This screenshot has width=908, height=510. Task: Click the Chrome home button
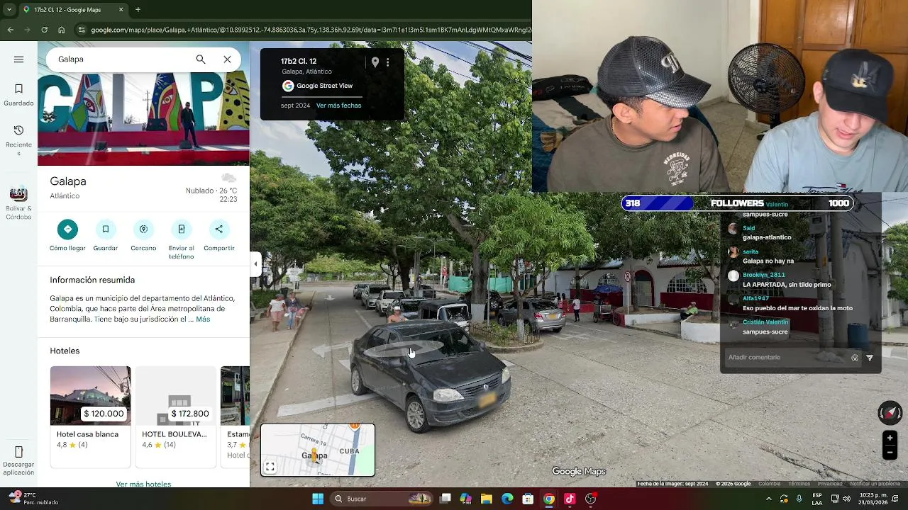pyautogui.click(x=61, y=30)
